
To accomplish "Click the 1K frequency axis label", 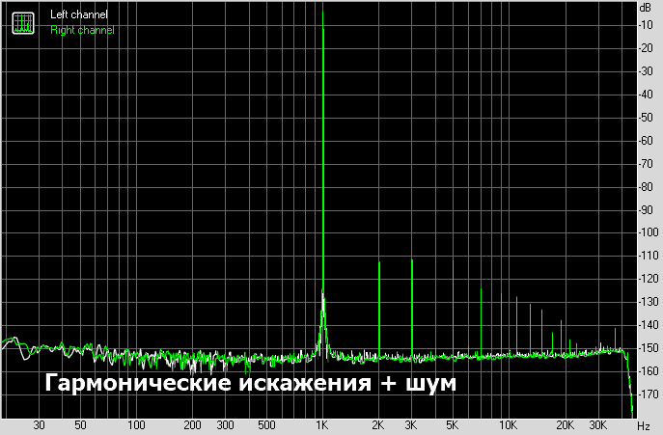I will coord(322,424).
